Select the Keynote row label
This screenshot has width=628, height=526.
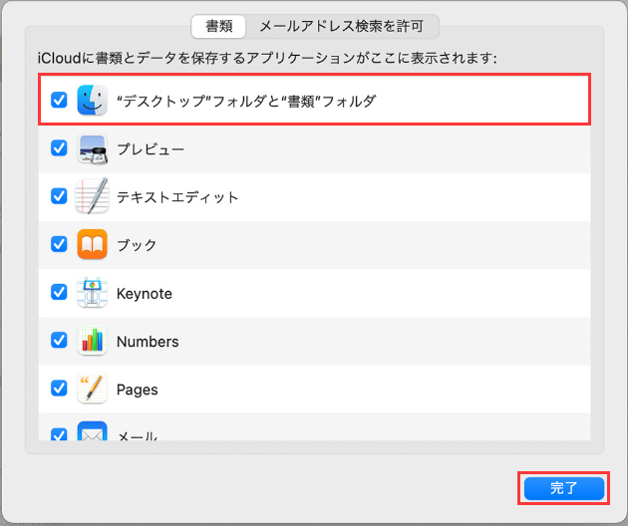[x=145, y=294]
